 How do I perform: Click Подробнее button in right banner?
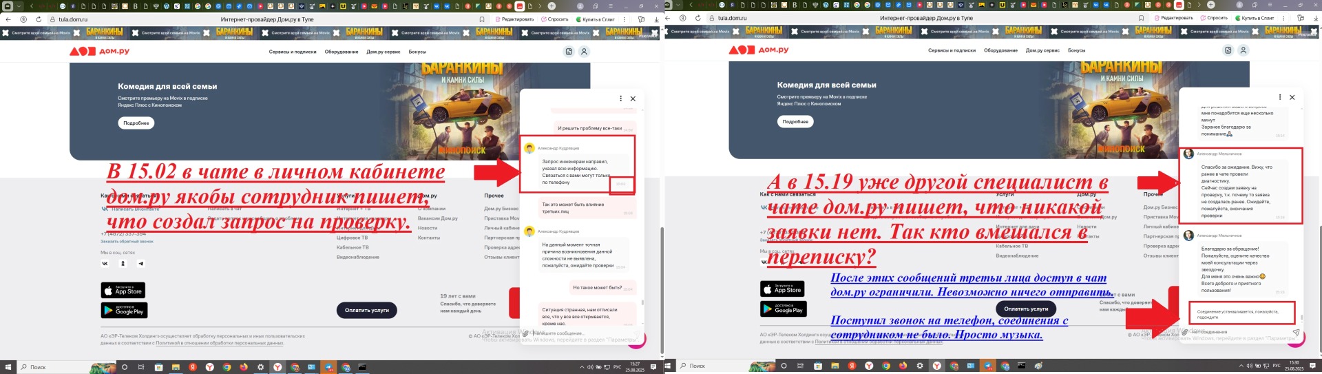795,122
